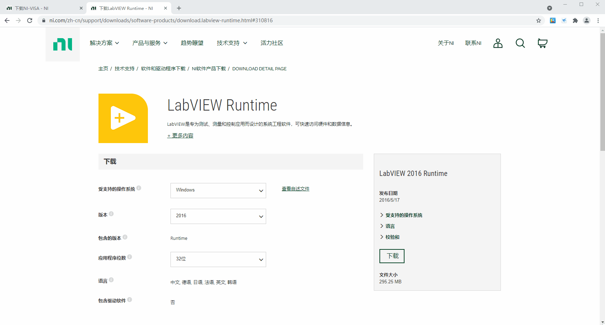Image resolution: width=605 pixels, height=325 pixels.
Task: Open 联系NI link
Action: 473,43
